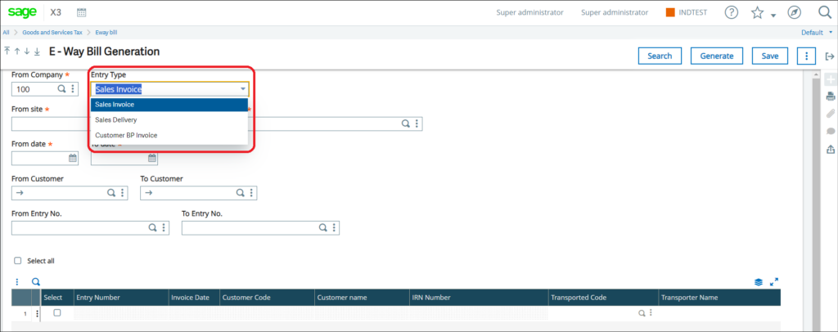The width and height of the screenshot is (838, 332).
Task: Go to previous record arrow
Action: tap(17, 52)
